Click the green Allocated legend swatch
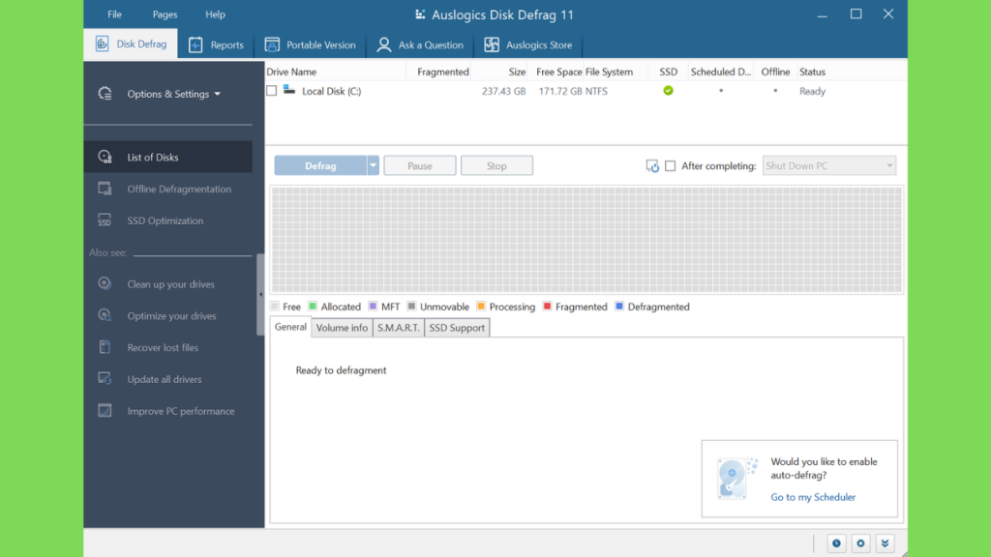This screenshot has width=991, height=557. coord(313,307)
